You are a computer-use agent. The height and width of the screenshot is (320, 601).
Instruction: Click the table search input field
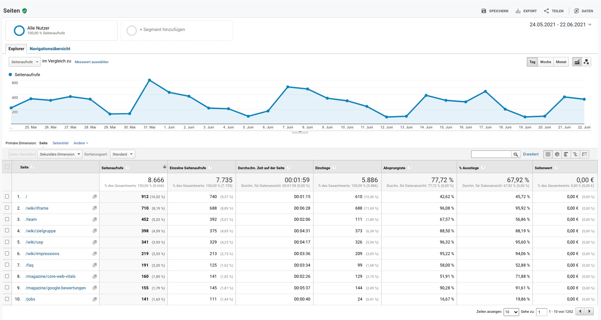coord(491,154)
